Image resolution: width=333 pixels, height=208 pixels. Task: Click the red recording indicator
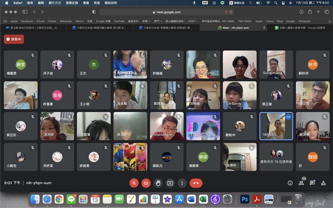coord(14,39)
